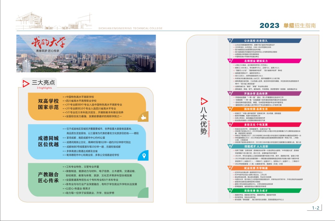
Task: Click the 03 number badge
Action: [230, 93]
